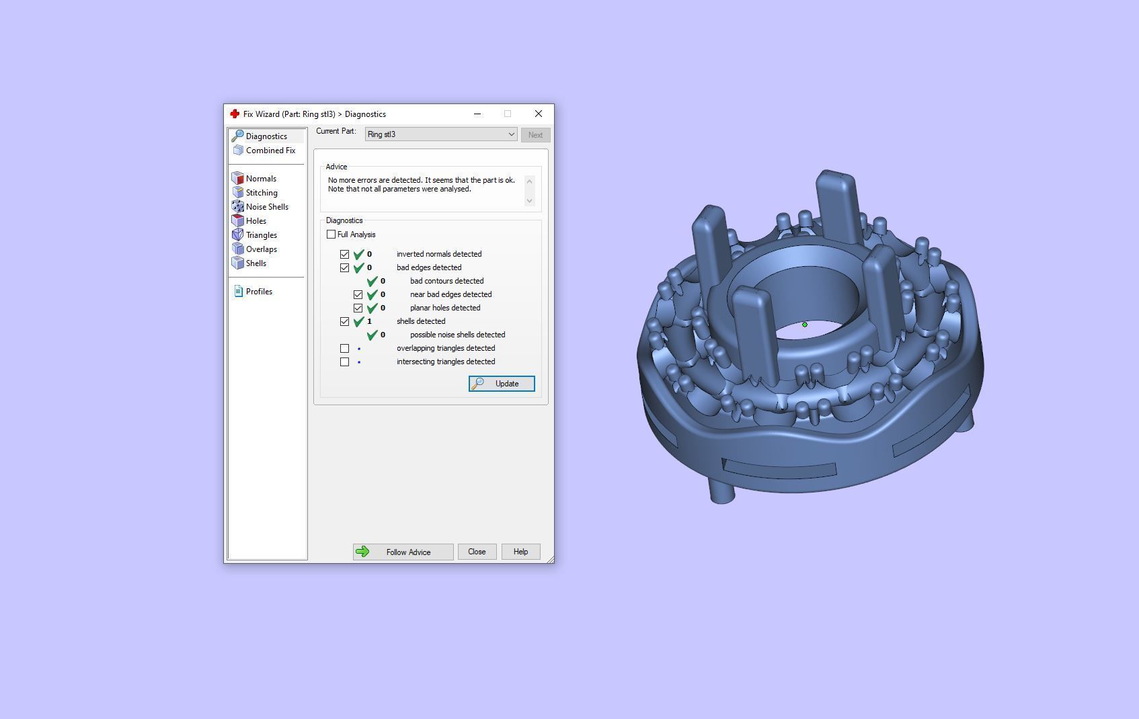The width and height of the screenshot is (1139, 719).
Task: Click the Noise Shells icon
Action: pyautogui.click(x=237, y=206)
